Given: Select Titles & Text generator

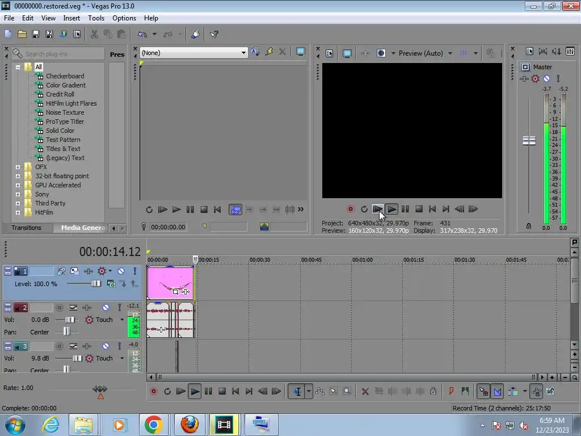Looking at the screenshot, I should click(x=63, y=149).
